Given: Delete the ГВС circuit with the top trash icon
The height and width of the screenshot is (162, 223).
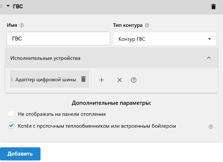Looking at the screenshot, I should click(214, 7).
